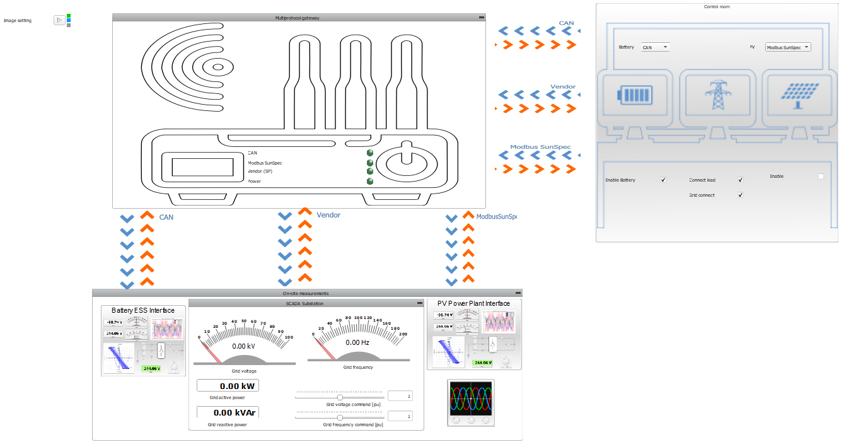Click the Power status LED on gateway
The height and width of the screenshot is (442, 851).
[x=370, y=181]
